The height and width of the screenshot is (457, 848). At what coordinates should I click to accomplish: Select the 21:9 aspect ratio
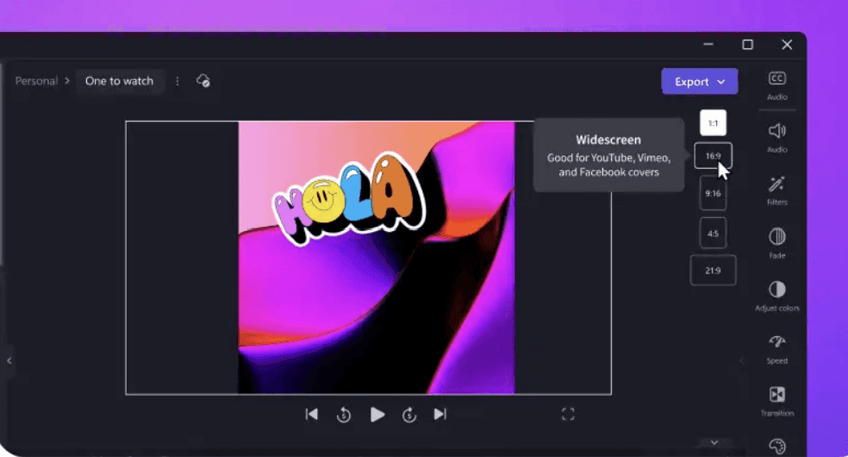(713, 270)
